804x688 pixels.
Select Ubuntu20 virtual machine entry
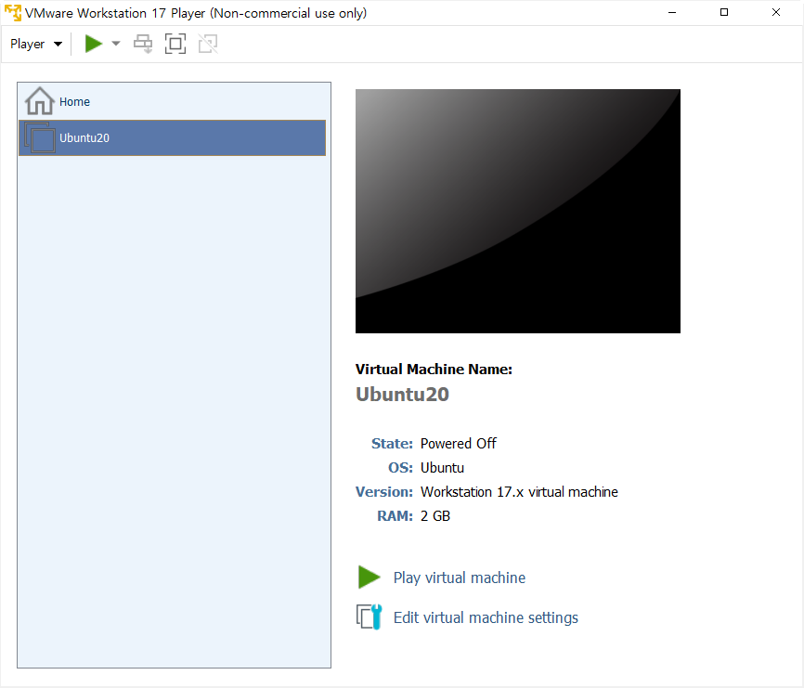173,138
